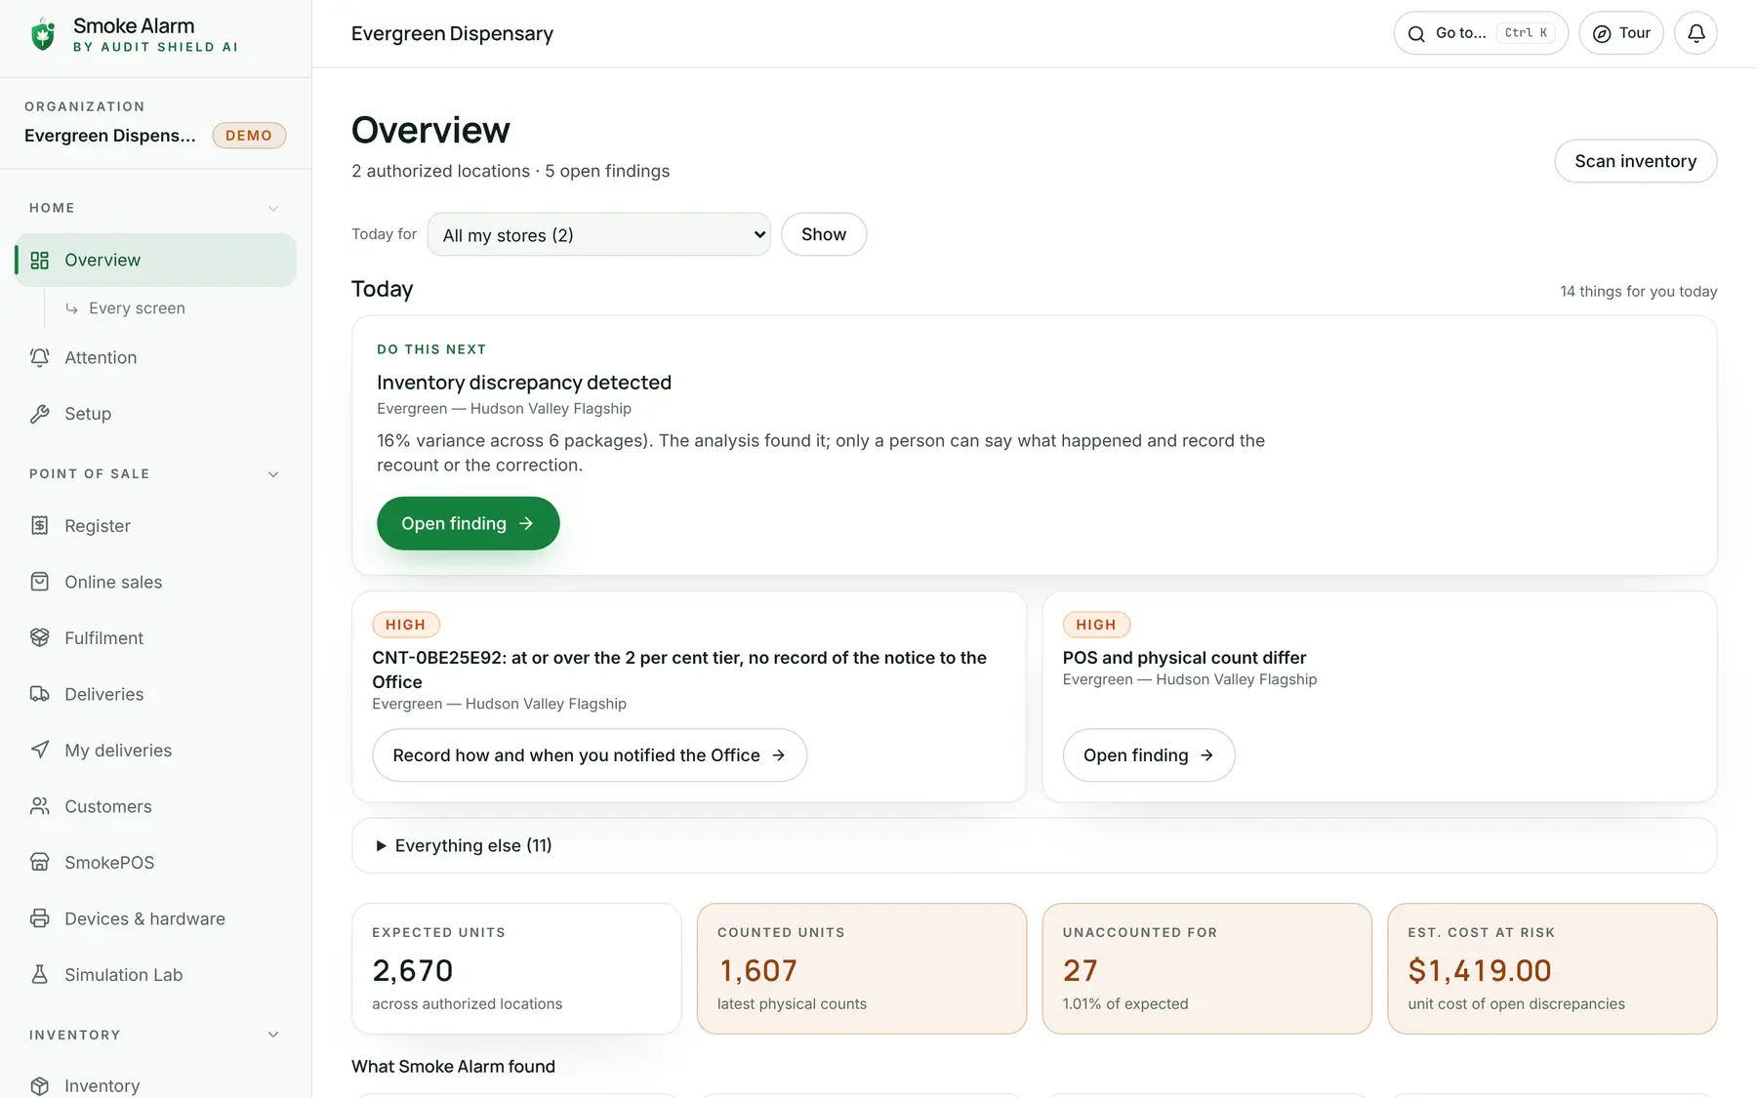Start the Tour

[x=1621, y=33]
